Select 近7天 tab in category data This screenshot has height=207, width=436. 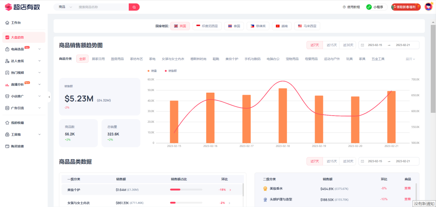click(x=315, y=161)
